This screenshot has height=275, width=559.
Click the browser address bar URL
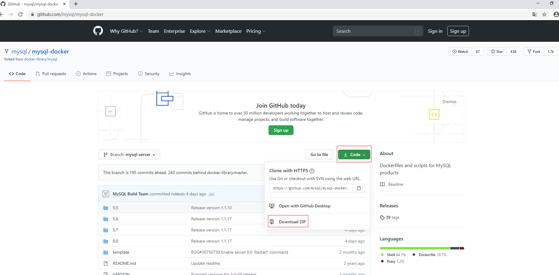click(x=70, y=14)
